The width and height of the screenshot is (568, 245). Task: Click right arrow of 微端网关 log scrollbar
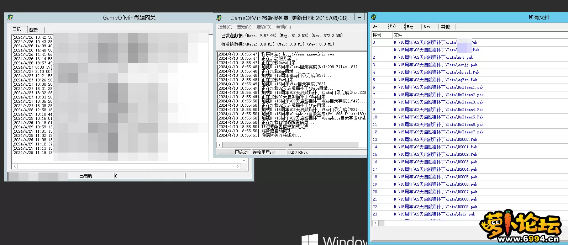click(x=238, y=166)
